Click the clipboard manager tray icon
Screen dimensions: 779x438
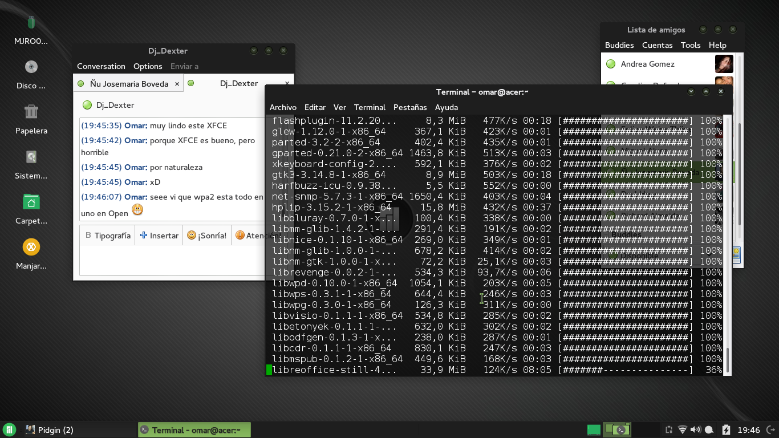coord(669,430)
